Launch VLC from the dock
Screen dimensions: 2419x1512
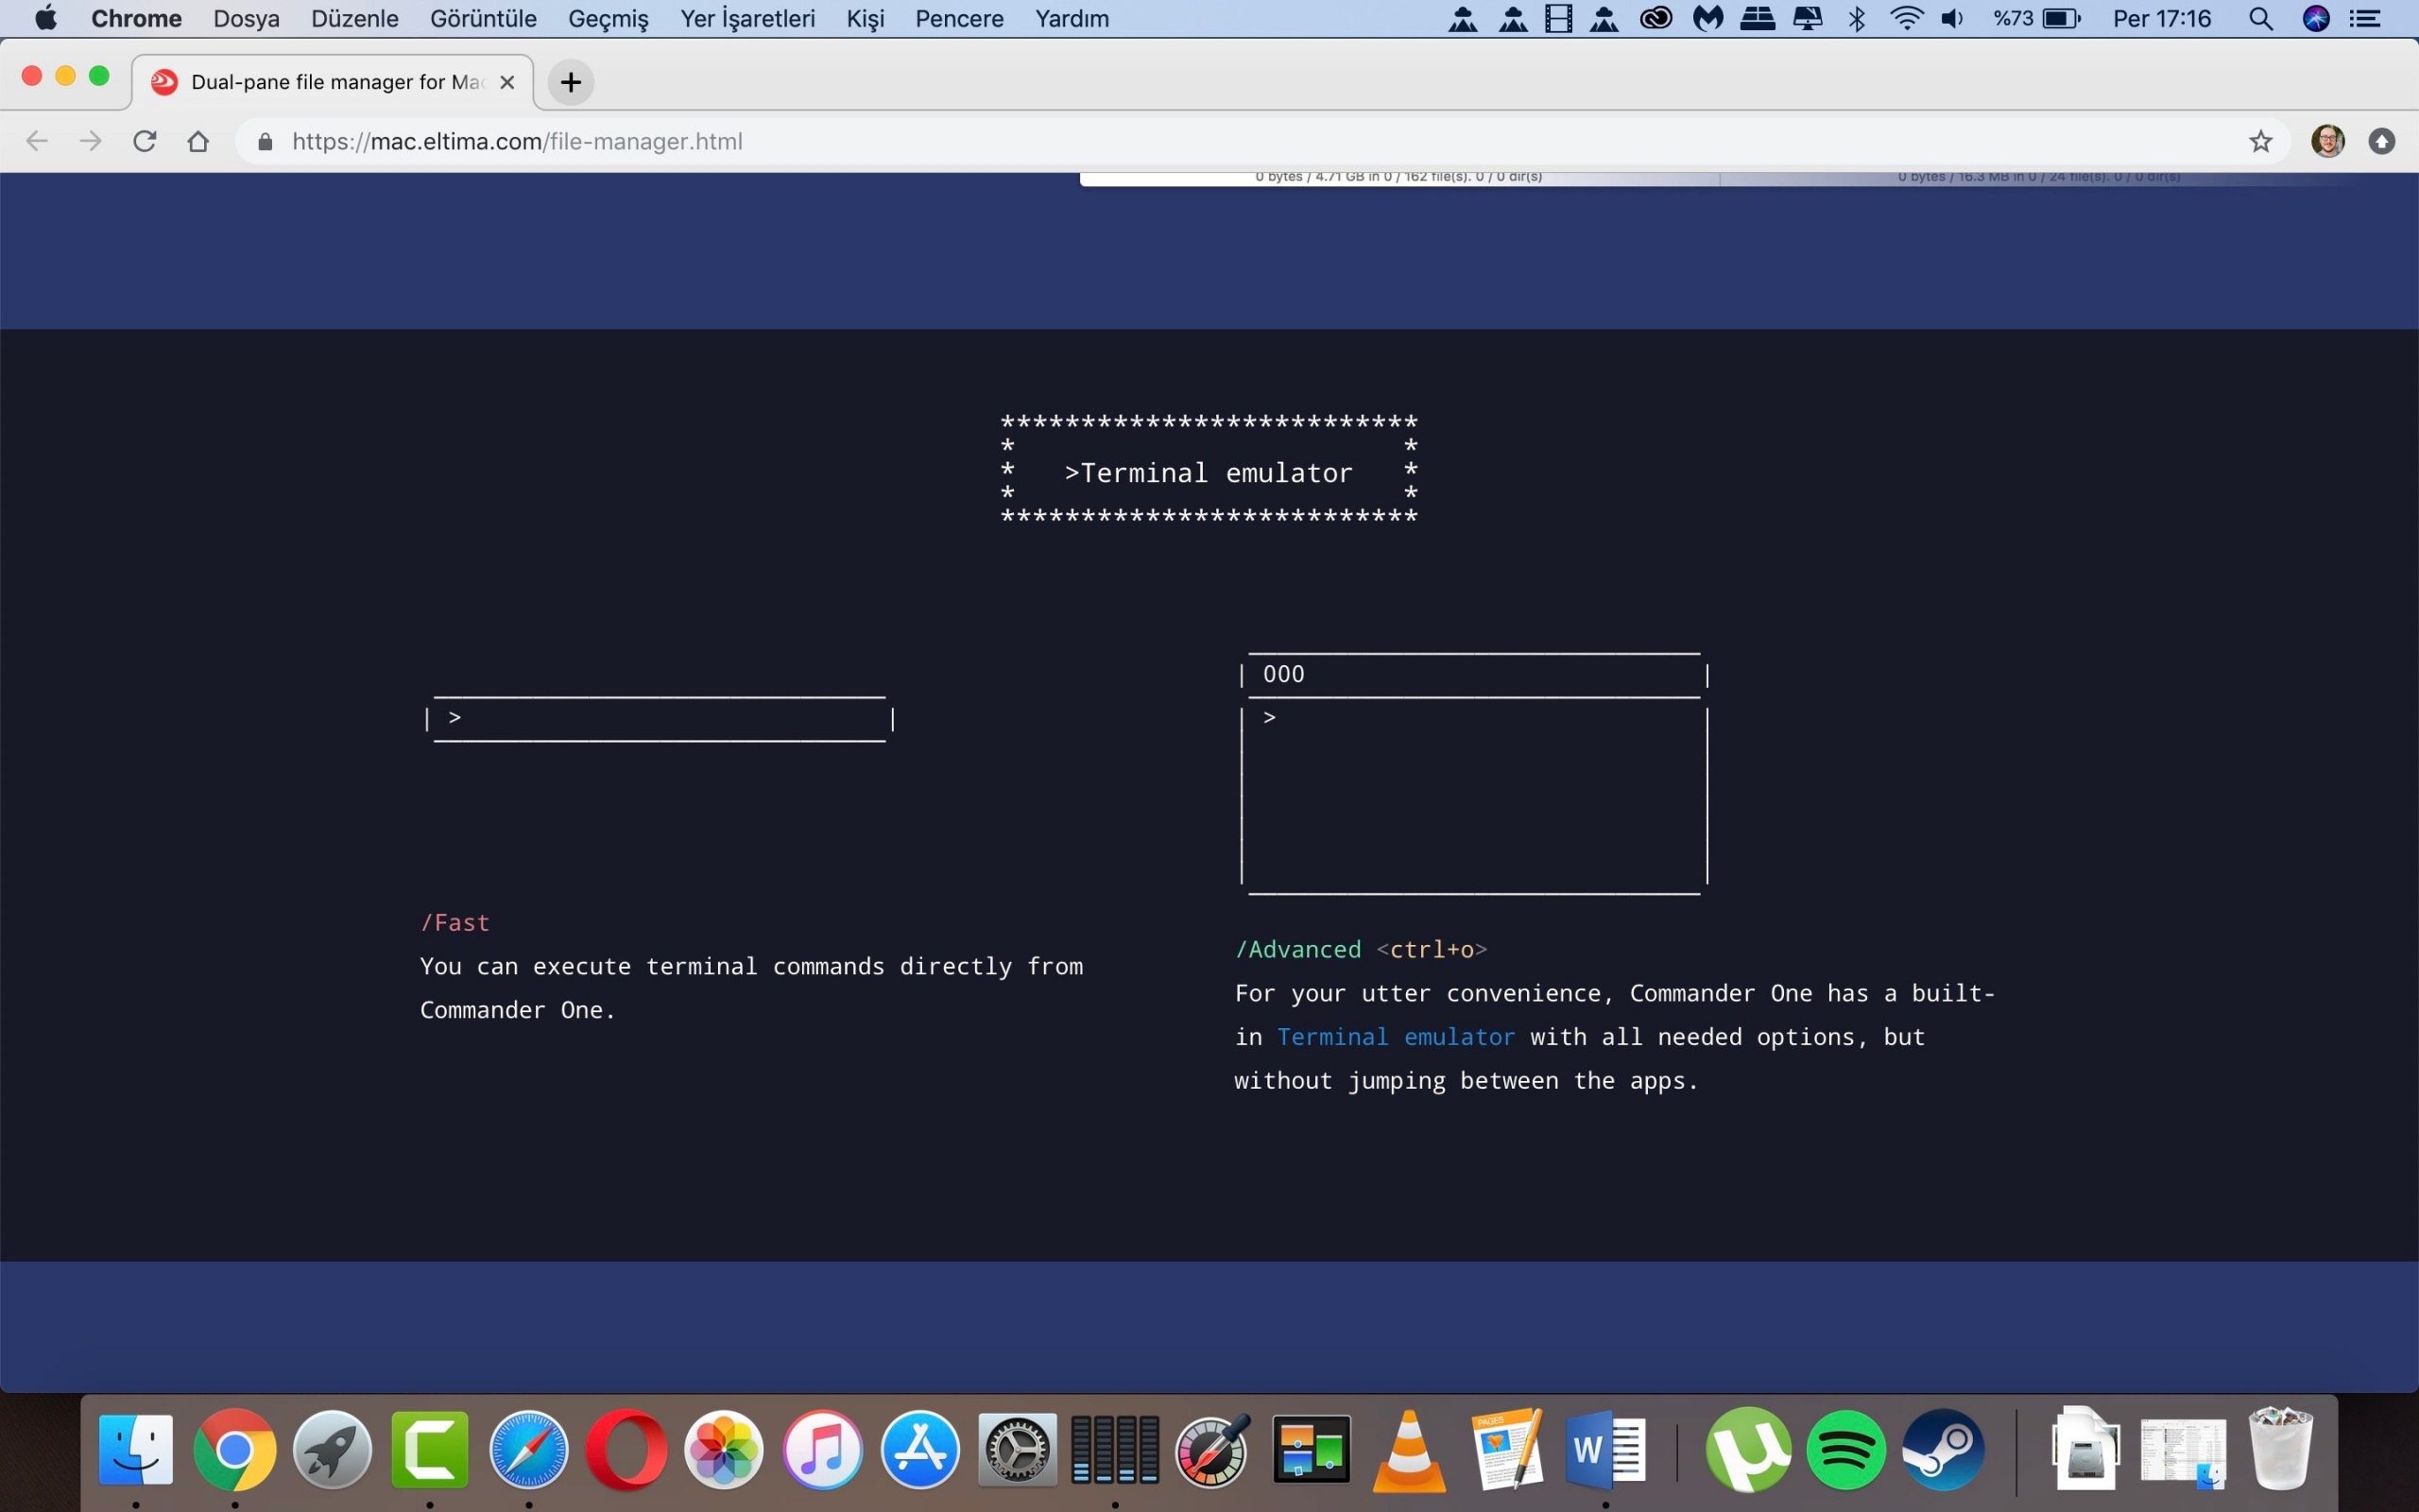[1410, 1450]
